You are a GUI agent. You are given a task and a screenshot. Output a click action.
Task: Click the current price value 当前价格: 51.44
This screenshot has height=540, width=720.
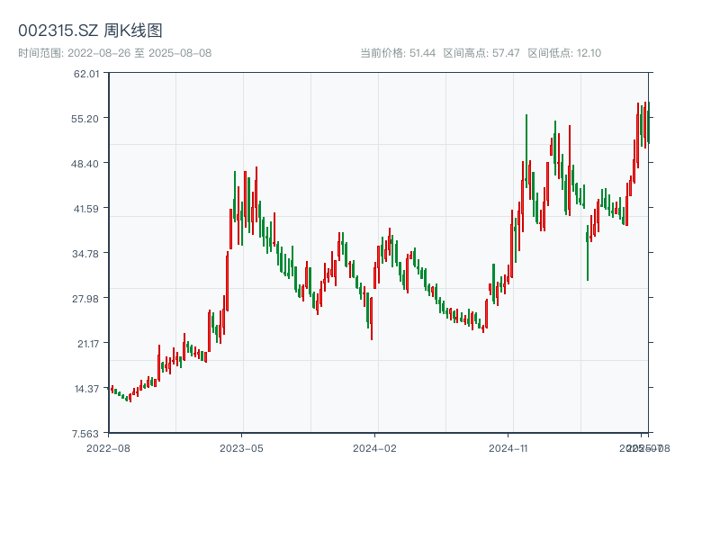398,53
